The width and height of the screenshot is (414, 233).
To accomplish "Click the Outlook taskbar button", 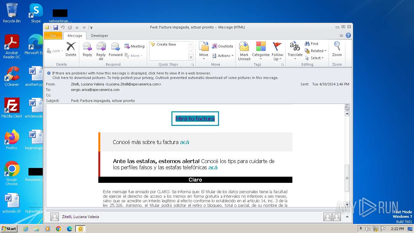I will [80, 229].
